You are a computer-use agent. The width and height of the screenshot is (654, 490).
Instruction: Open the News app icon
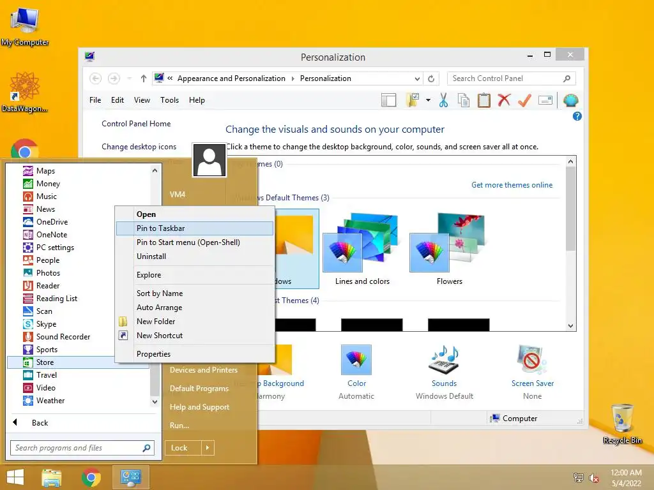coord(28,209)
